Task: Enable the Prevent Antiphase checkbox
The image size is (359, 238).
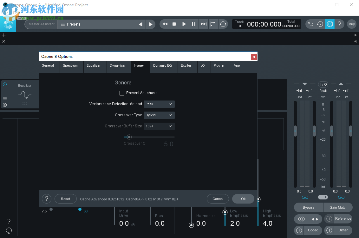Action: pos(122,93)
